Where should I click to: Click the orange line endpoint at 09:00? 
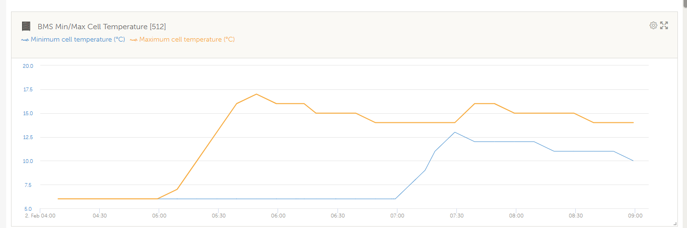633,122
